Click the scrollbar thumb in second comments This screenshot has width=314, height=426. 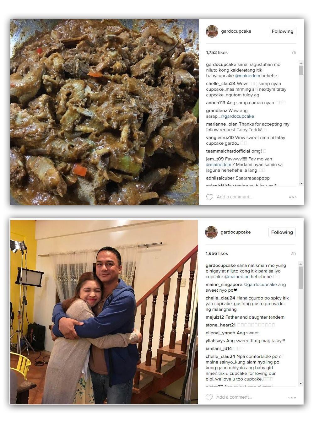click(x=301, y=278)
